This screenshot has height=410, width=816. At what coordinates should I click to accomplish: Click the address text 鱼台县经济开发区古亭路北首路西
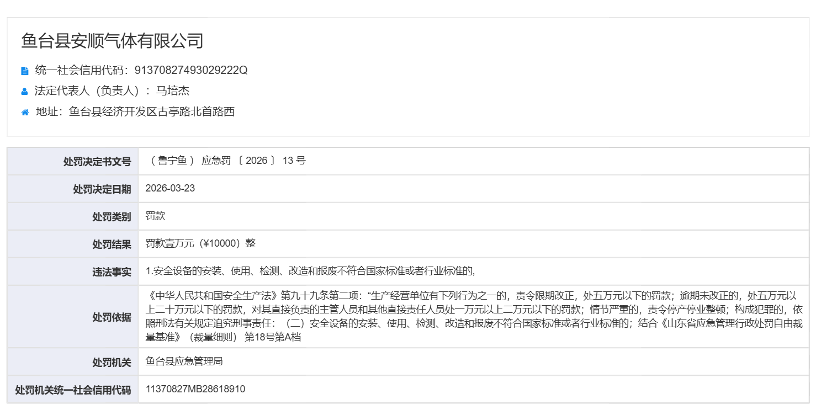coord(152,112)
